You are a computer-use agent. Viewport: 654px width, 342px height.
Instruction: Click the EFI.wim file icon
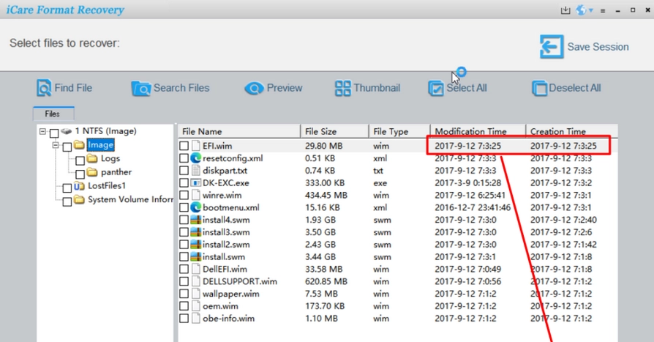[195, 146]
